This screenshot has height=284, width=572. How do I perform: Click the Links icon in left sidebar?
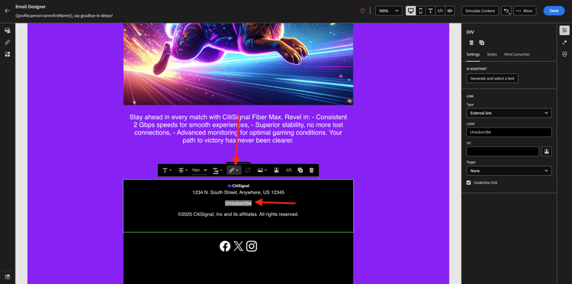pyautogui.click(x=8, y=42)
